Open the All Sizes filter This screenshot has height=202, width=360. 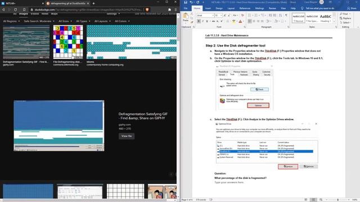point(65,21)
